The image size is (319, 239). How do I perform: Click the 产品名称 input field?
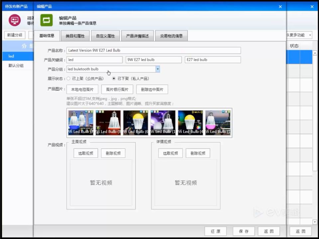(154, 50)
